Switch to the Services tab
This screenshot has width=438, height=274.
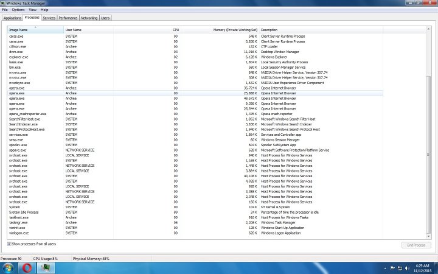click(49, 18)
